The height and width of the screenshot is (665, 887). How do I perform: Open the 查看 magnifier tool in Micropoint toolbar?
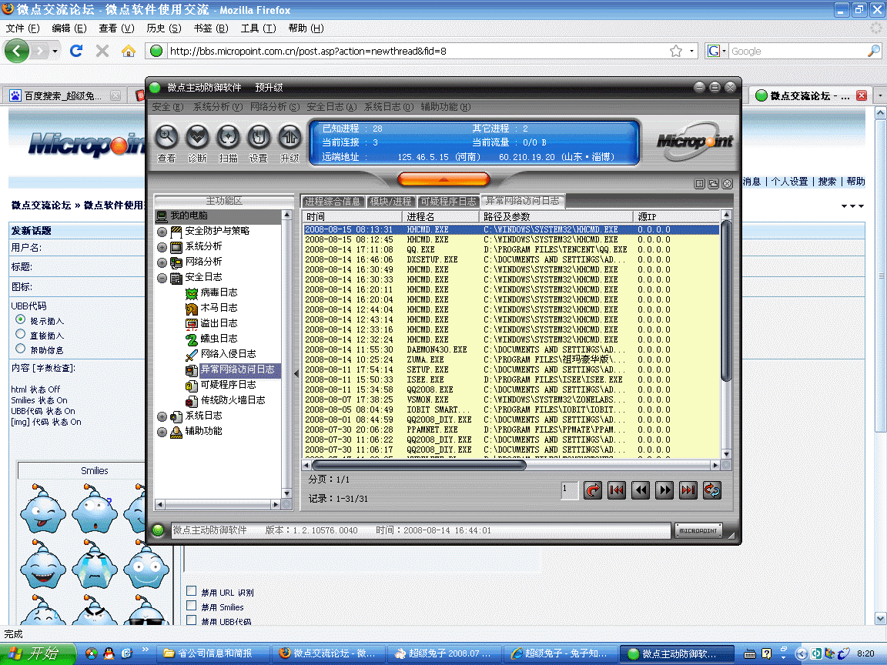point(166,138)
